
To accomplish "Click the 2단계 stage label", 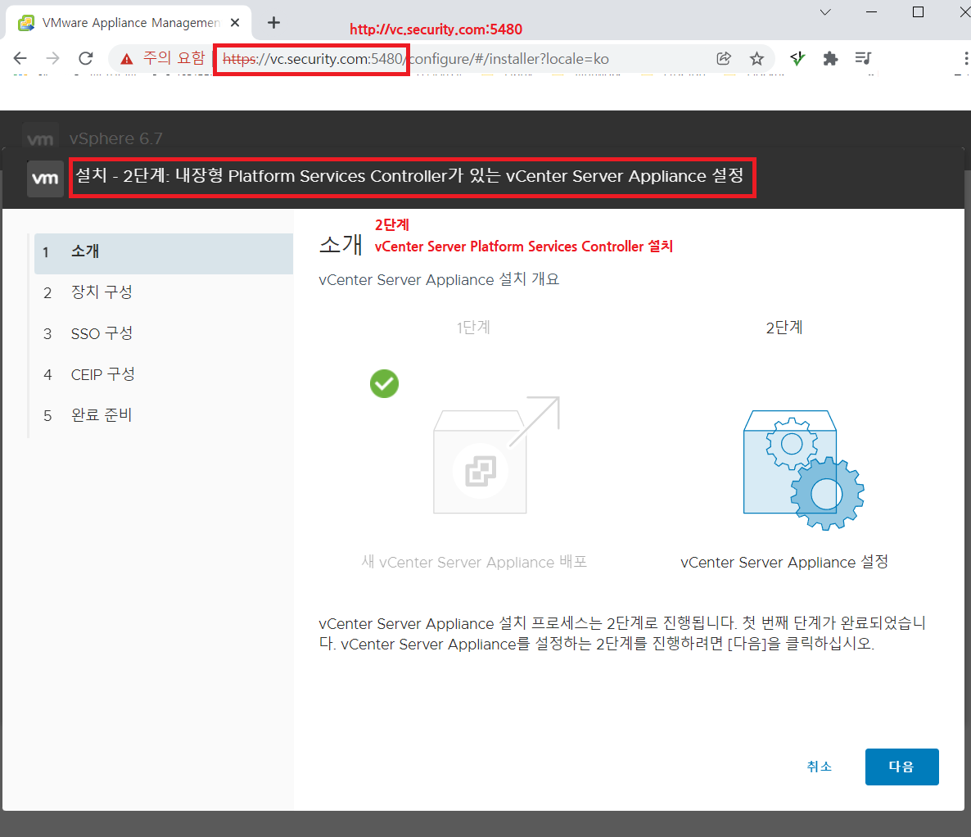I will click(784, 327).
